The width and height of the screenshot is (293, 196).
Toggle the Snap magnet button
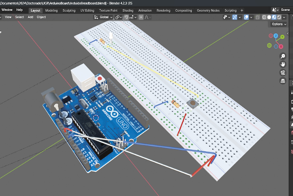(126, 17)
